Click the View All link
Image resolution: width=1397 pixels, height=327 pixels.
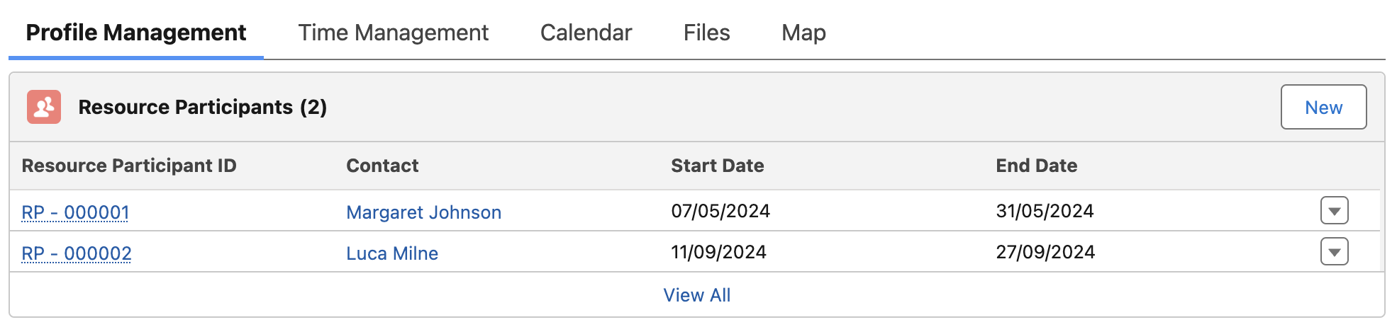point(696,295)
